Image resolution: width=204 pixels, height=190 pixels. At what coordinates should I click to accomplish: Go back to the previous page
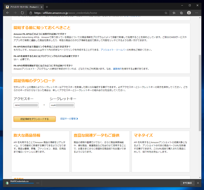[x=8, y=13]
